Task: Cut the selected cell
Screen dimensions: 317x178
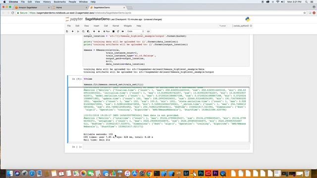Action: (x=78, y=32)
